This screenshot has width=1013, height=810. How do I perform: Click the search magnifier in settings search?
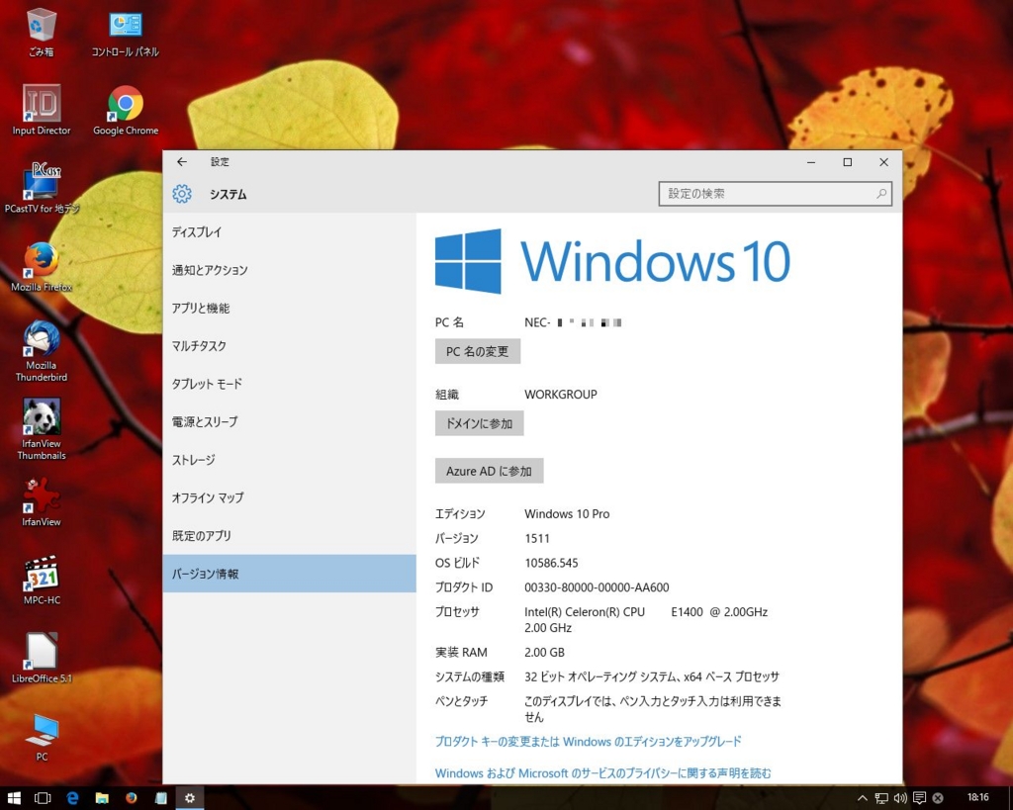881,193
